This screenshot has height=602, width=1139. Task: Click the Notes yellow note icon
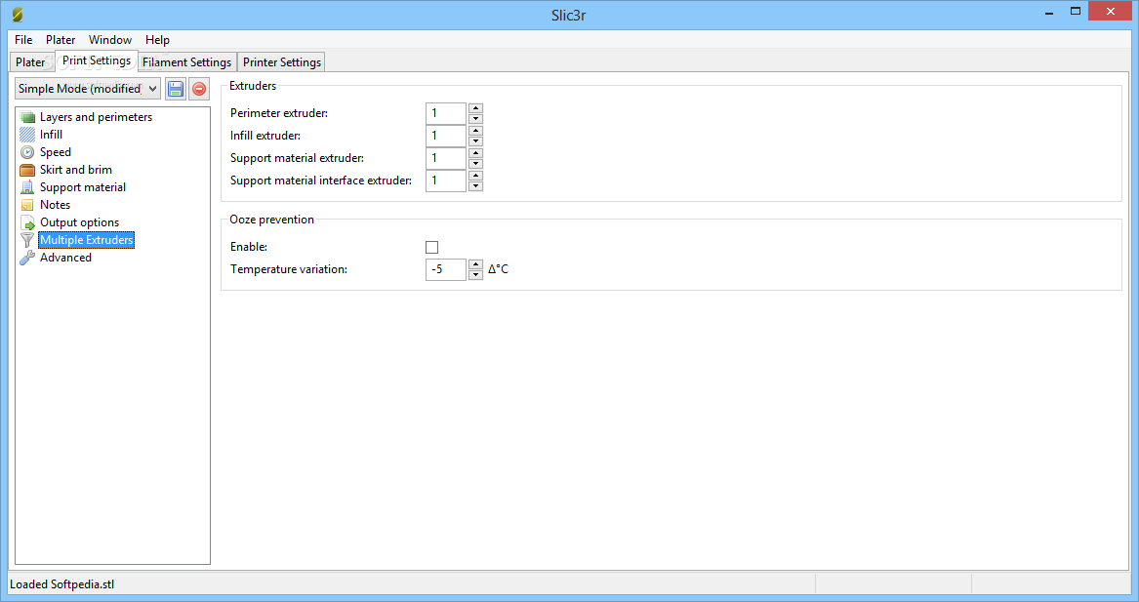pyautogui.click(x=27, y=205)
